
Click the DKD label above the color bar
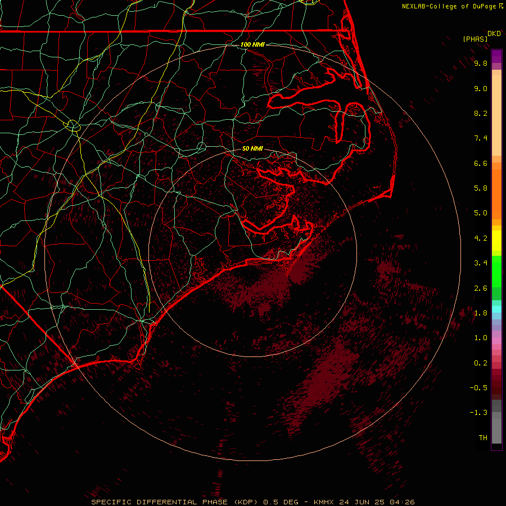[494, 34]
